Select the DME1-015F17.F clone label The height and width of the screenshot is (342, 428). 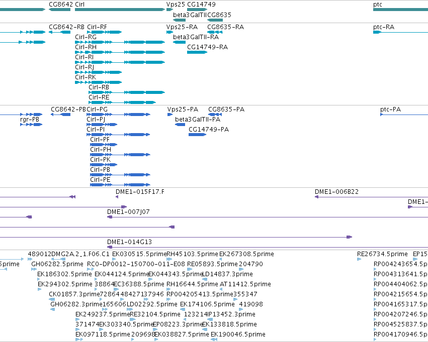click(x=140, y=192)
